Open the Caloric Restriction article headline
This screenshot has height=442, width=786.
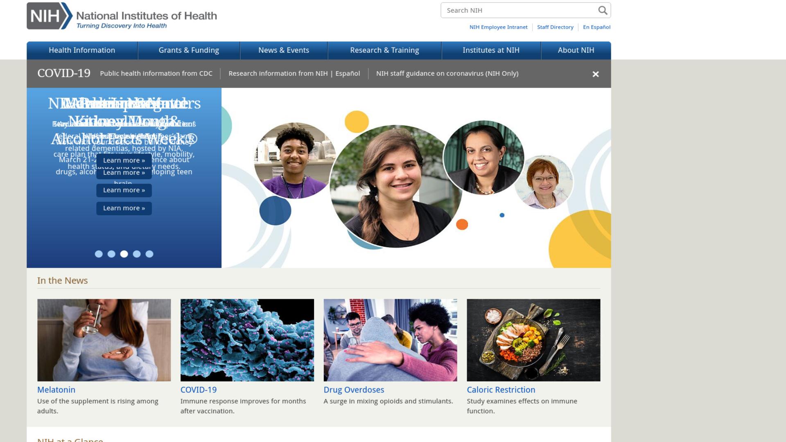pyautogui.click(x=501, y=390)
